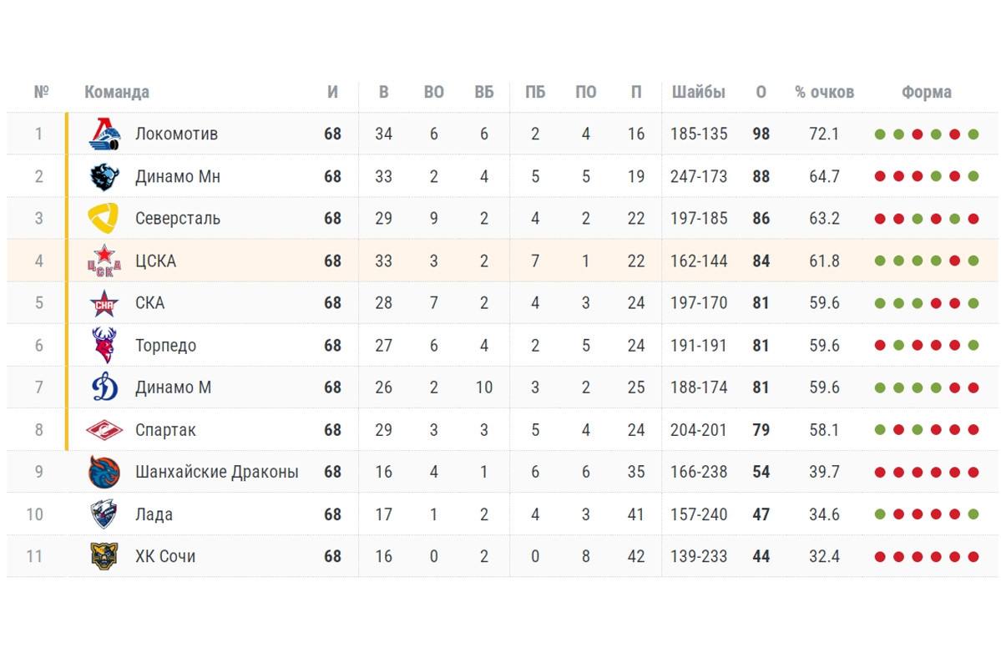
Task: Click the Спартак goals value 204-201
Action: [698, 430]
